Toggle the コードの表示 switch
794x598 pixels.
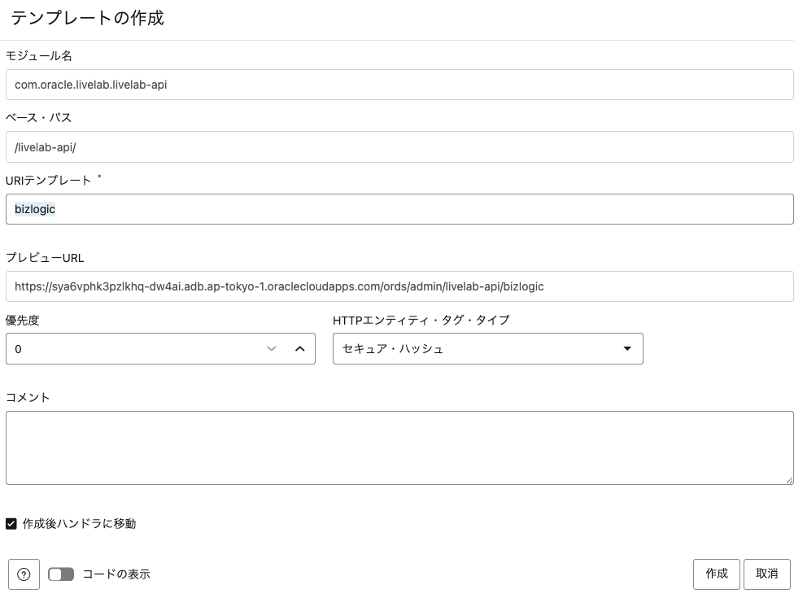(61, 574)
